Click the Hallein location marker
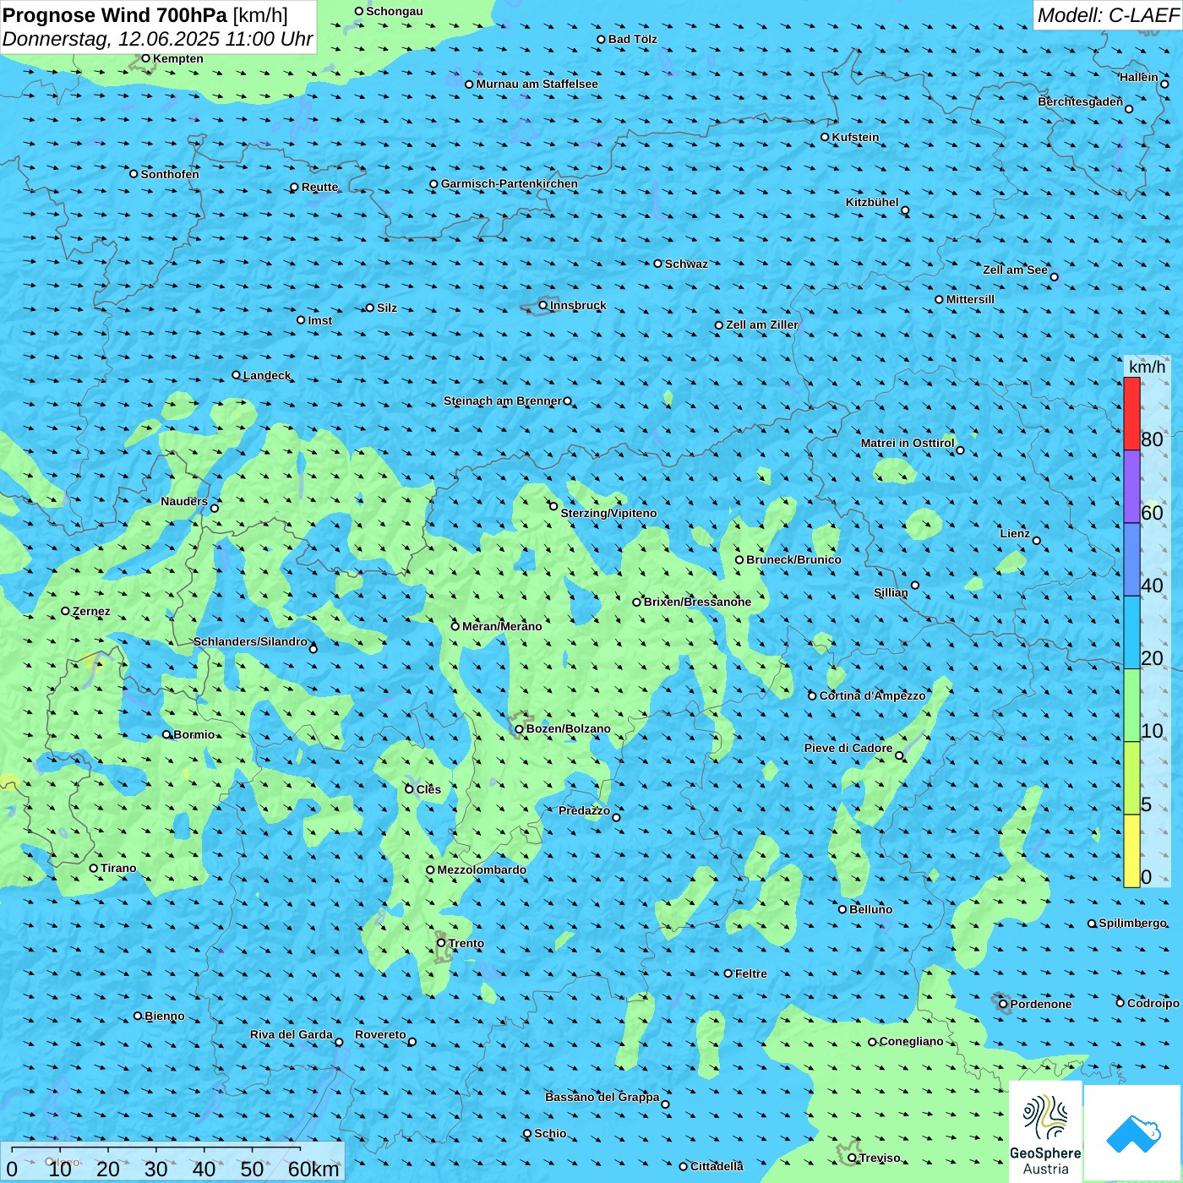This screenshot has width=1183, height=1183. click(x=1164, y=84)
